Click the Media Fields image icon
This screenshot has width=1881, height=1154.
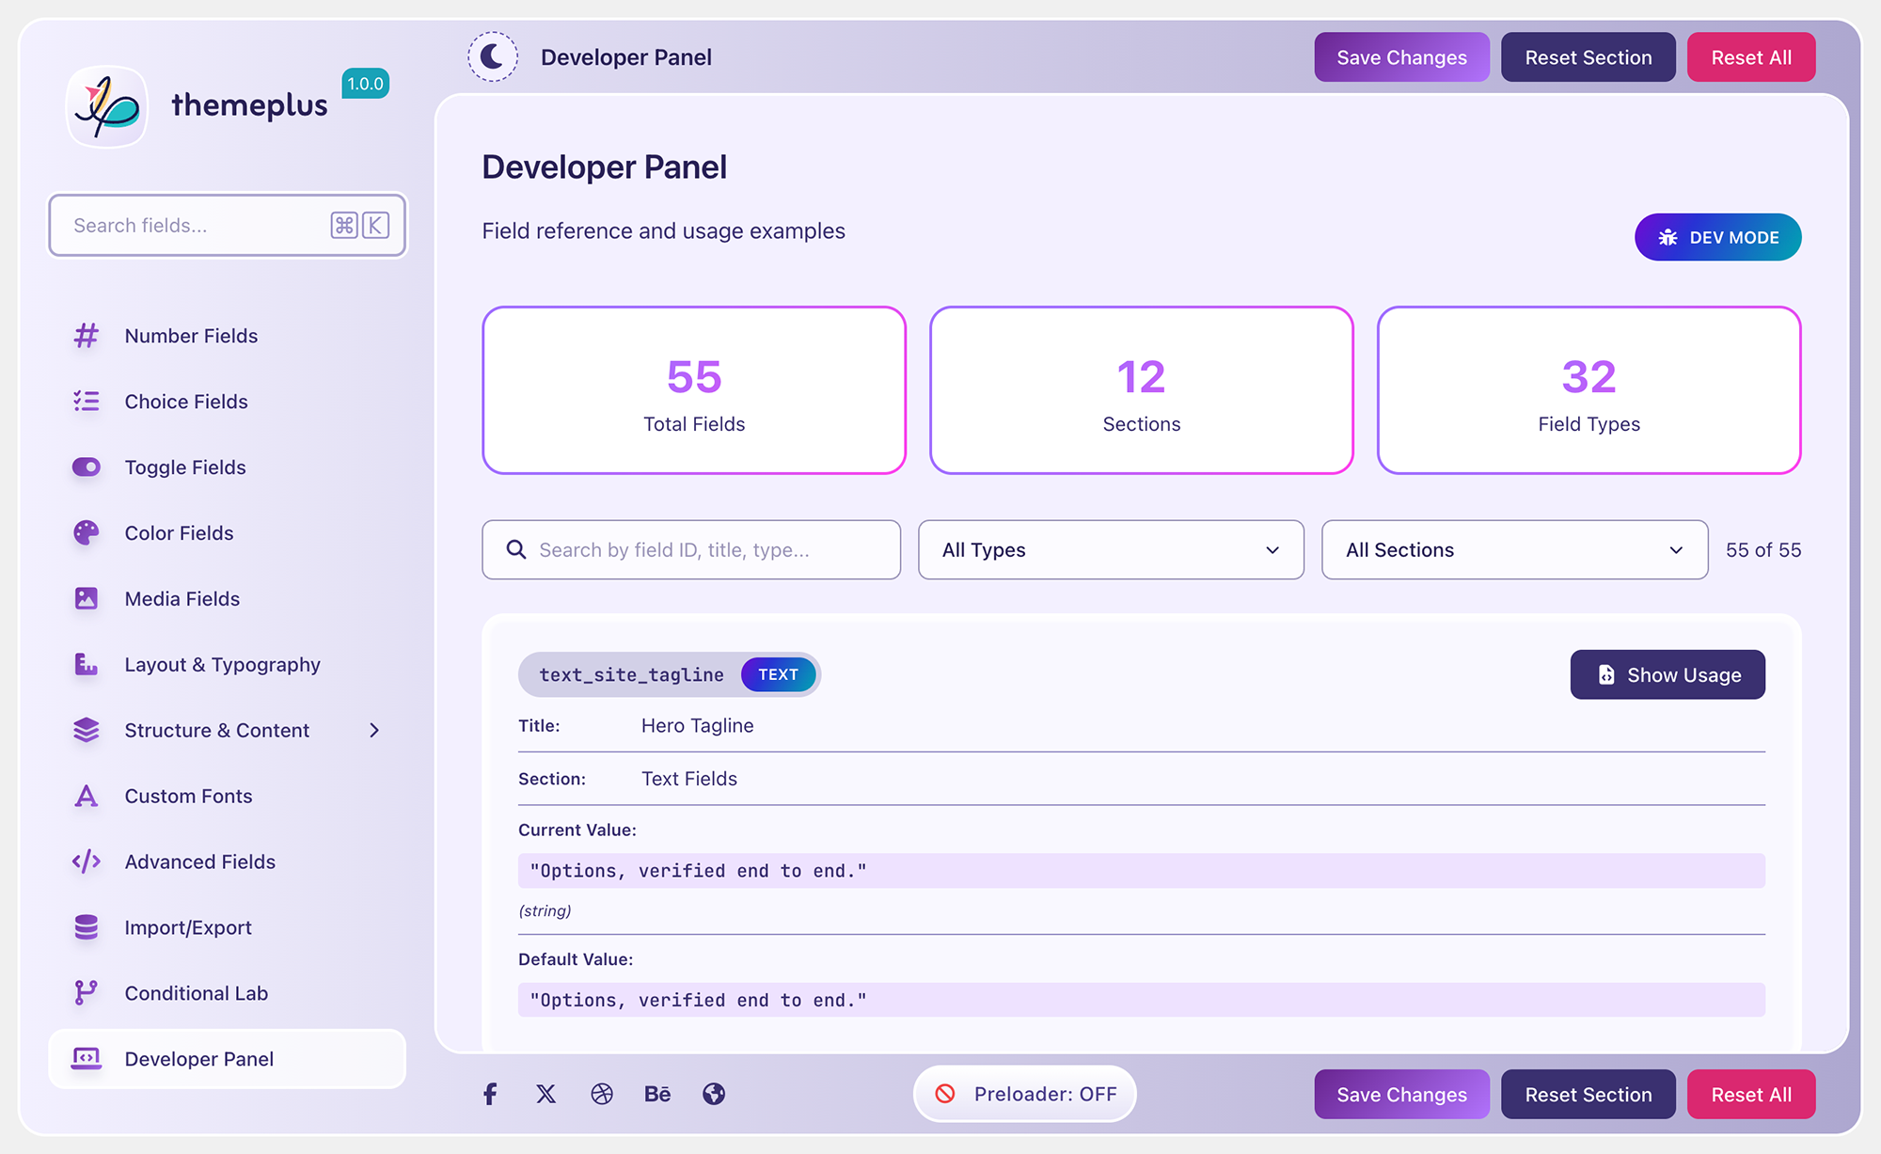[x=87, y=599]
